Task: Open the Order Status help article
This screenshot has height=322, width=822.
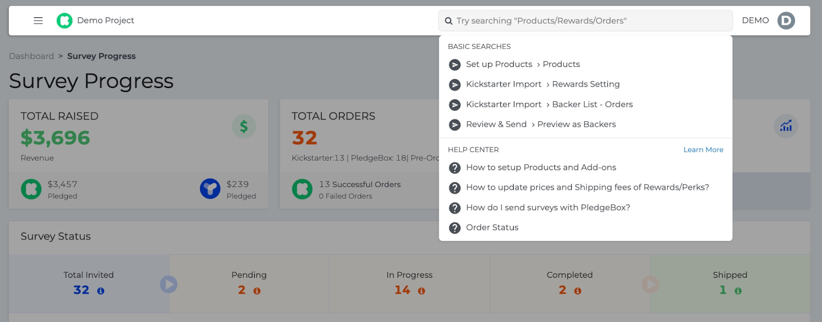Action: (x=492, y=228)
